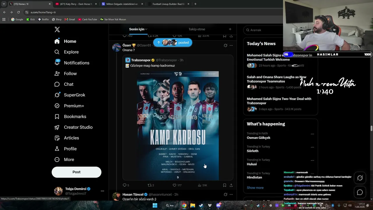Reply to Özerr's post with 5 replies
The width and height of the screenshot is (373, 210).
click(126, 185)
